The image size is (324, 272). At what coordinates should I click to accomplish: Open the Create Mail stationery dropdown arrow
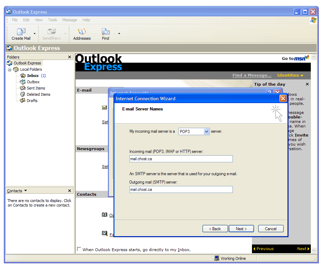34,33
